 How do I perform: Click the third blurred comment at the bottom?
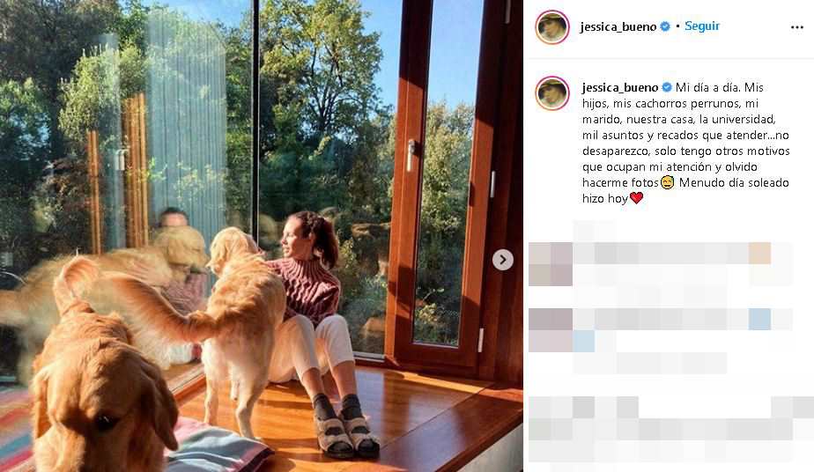(x=671, y=430)
